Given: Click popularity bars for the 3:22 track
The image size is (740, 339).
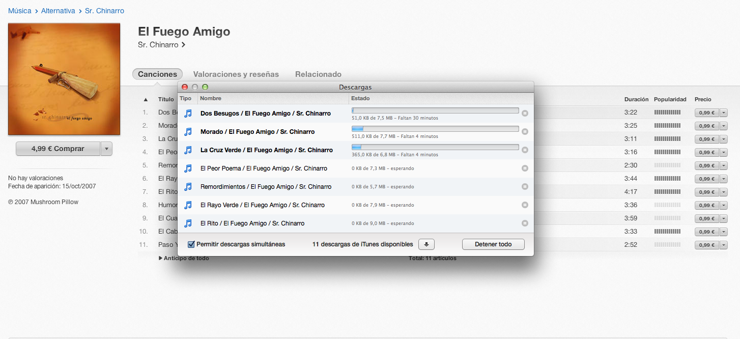Looking at the screenshot, I should coord(667,112).
